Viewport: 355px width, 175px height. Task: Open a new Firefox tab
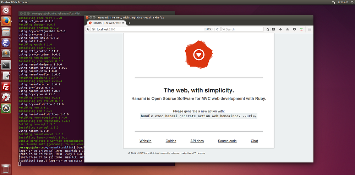pos(129,23)
